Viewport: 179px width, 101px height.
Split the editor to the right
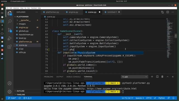[168, 12]
